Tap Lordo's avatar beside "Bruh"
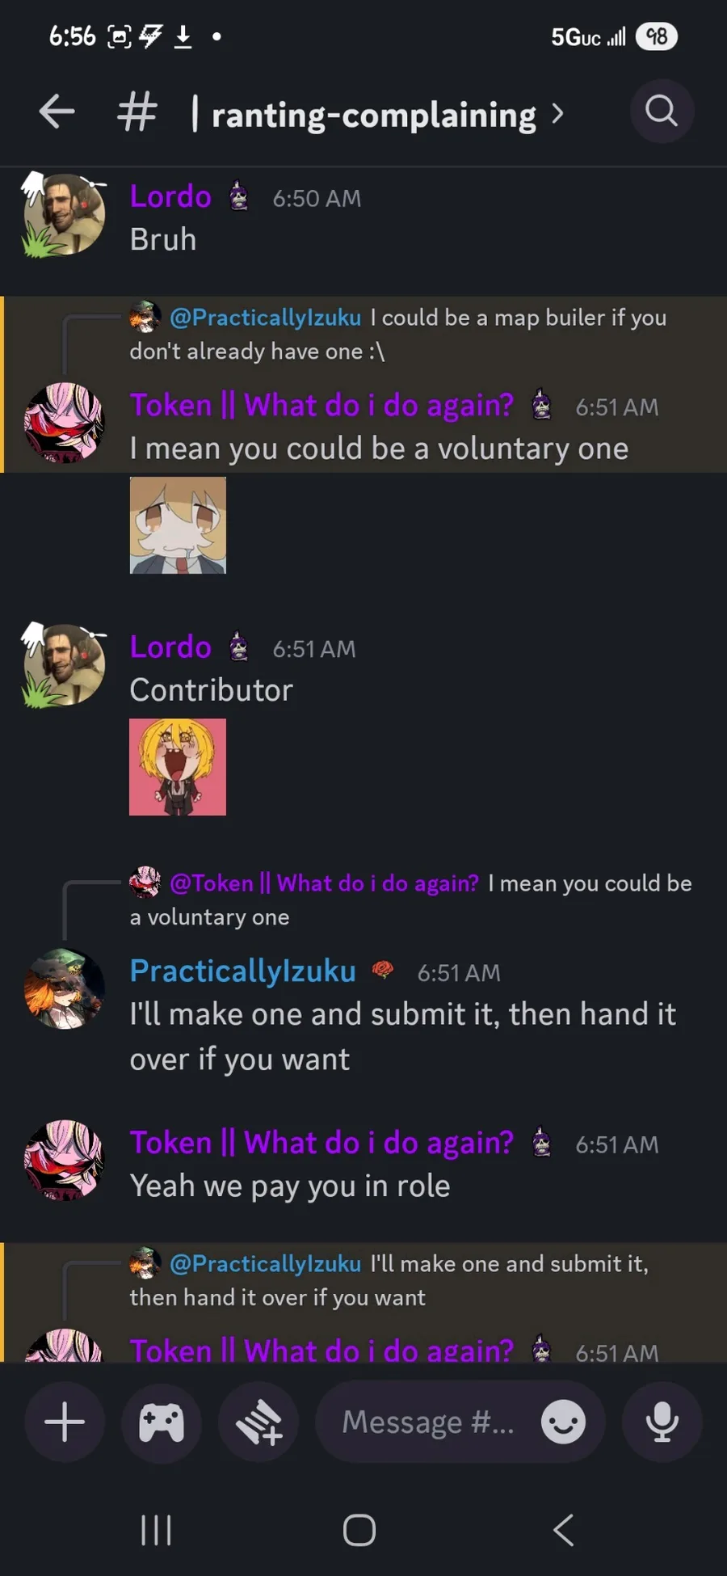Screen dimensions: 727x1576 (x=63, y=214)
